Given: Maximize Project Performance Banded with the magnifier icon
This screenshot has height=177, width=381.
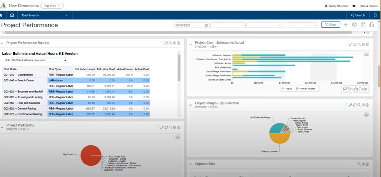Looking at the screenshot, I should tap(170, 43).
